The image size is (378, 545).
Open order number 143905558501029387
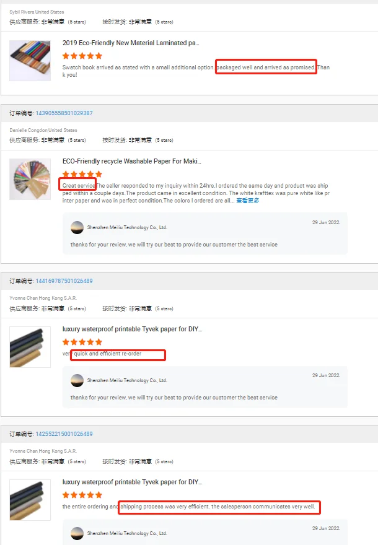[x=64, y=113]
